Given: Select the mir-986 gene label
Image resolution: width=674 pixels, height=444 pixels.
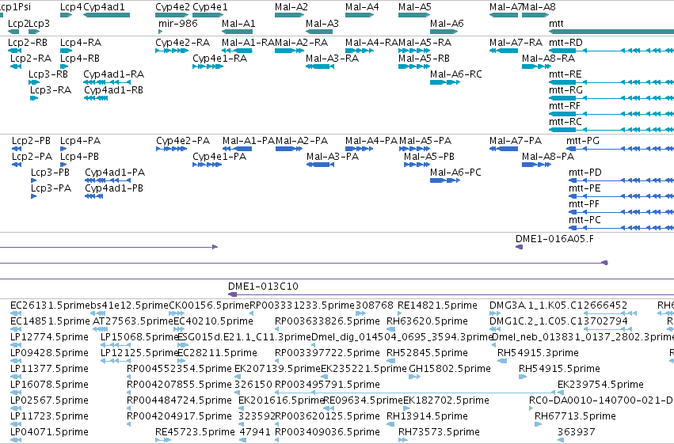Looking at the screenshot, I should (178, 24).
